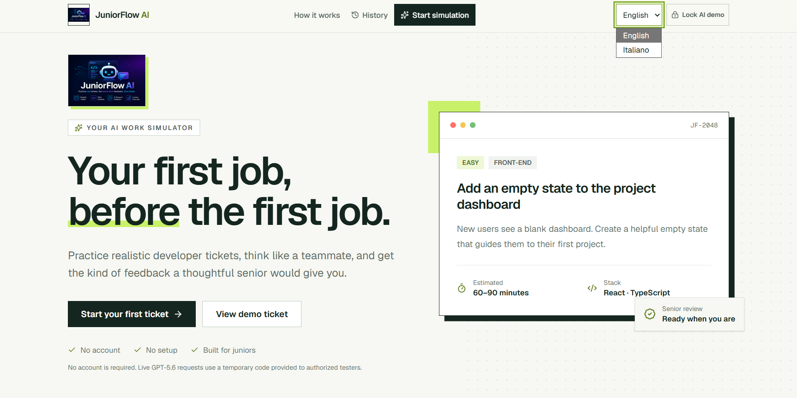Click the clock icon beside History
The height and width of the screenshot is (398, 797).
click(355, 15)
